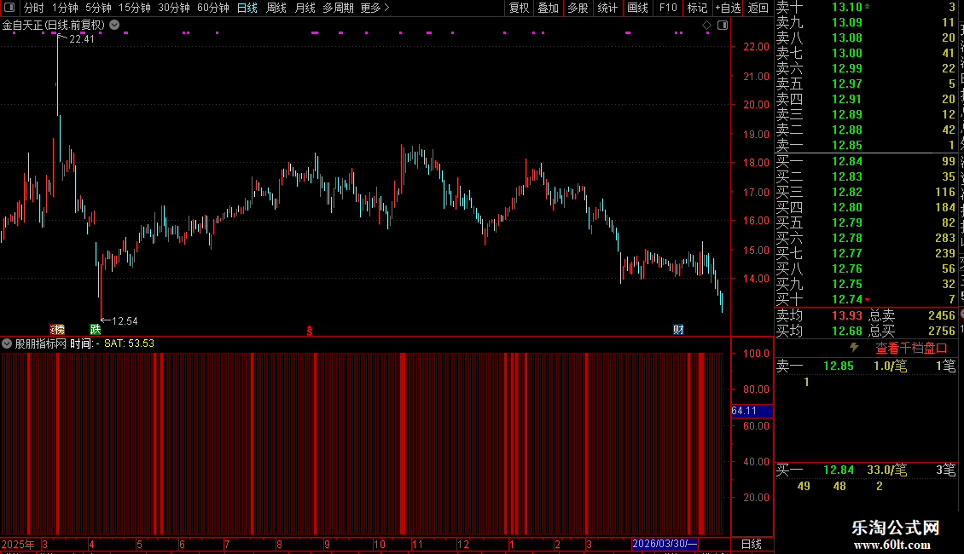This screenshot has width=964, height=554.
Task: Switch to 分时 chart
Action: click(x=33, y=8)
